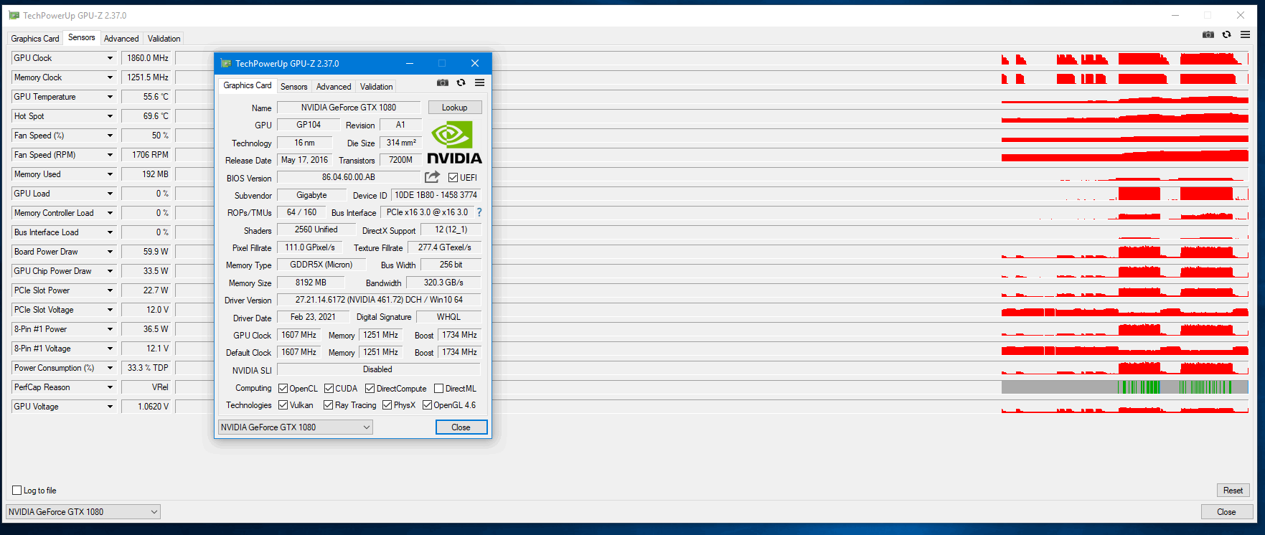This screenshot has width=1265, height=535.
Task: Click GPU-Z app icon in Sensors window title bar
Action: point(14,15)
